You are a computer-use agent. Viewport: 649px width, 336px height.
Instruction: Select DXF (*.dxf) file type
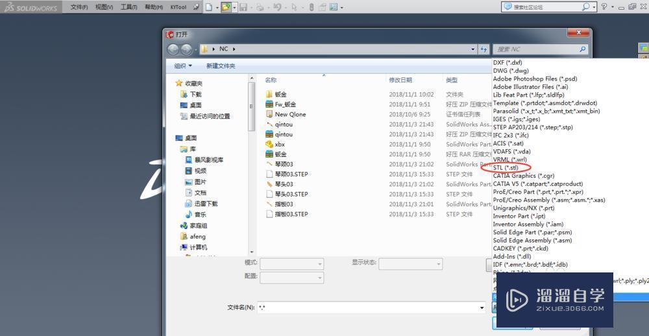click(x=508, y=63)
